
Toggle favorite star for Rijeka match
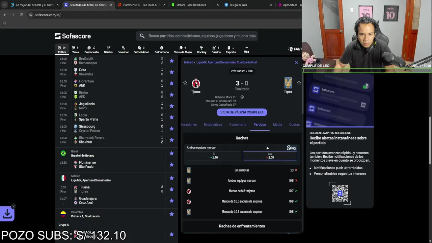[x=171, y=94]
